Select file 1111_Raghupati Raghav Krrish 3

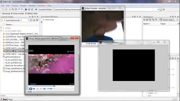[x=21, y=34]
